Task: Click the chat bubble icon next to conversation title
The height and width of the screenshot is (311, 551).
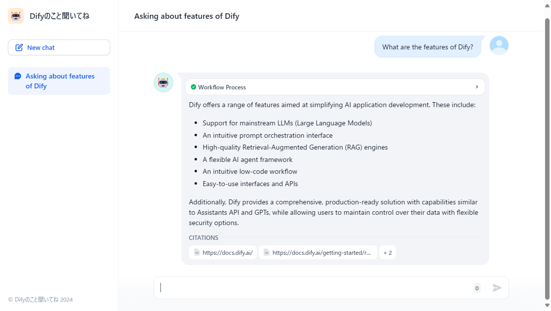Action: coord(17,76)
